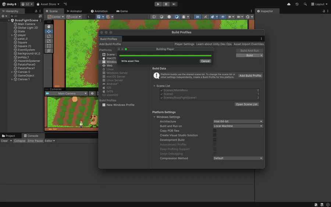The height and width of the screenshot is (207, 331).
Task: Open Asset Import Overrides
Action: pos(249,44)
